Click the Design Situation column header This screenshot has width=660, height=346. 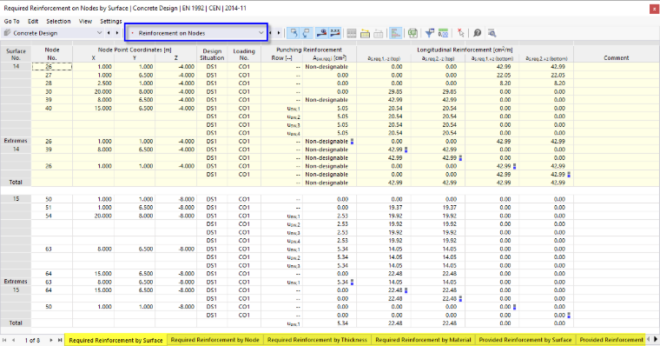tap(212, 55)
